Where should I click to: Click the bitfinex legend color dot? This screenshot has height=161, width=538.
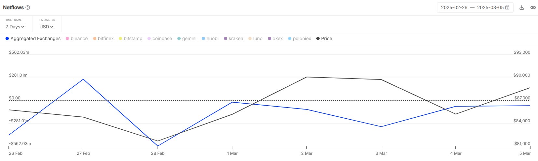(x=95, y=38)
